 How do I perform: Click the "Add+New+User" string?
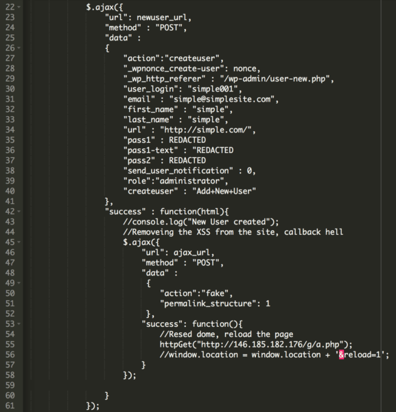coord(224,192)
